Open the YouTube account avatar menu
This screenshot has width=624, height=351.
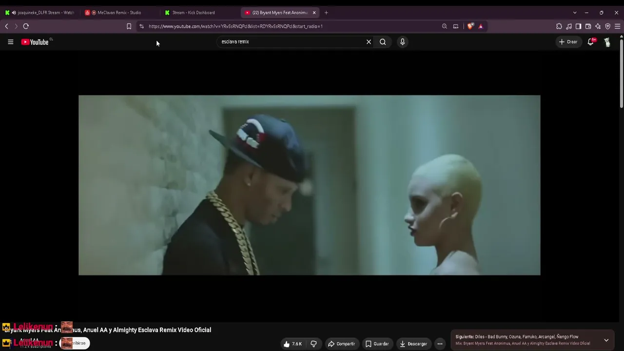click(607, 42)
